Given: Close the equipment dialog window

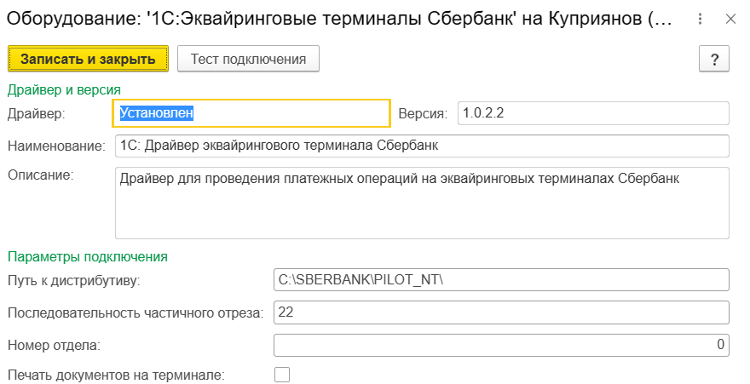Looking at the screenshot, I should point(730,19).
